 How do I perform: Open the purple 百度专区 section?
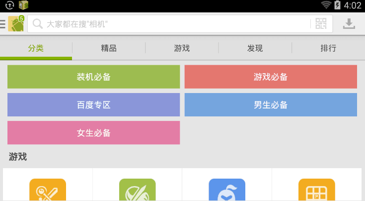click(x=93, y=105)
